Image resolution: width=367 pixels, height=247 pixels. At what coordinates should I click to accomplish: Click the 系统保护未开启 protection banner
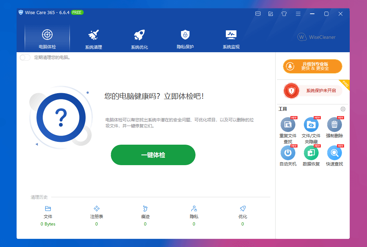[x=312, y=91]
